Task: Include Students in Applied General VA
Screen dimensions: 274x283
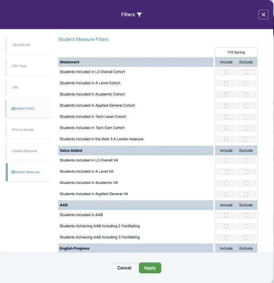Action: pyautogui.click(x=226, y=194)
